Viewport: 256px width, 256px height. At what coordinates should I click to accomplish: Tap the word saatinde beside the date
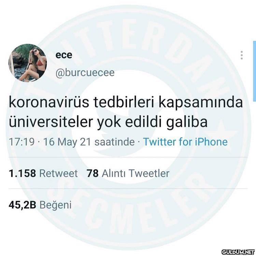(x=115, y=142)
